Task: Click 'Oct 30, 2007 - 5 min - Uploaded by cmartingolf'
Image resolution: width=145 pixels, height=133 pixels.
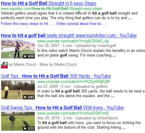Action: (x=77, y=46)
